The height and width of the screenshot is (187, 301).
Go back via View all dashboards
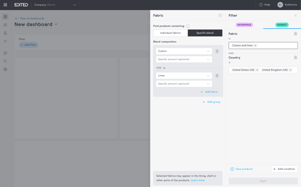click(x=30, y=18)
